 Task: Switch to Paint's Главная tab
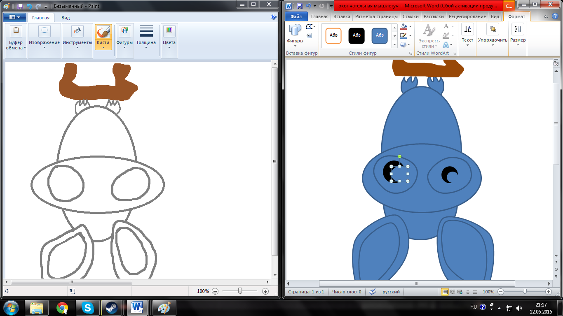pyautogui.click(x=41, y=18)
